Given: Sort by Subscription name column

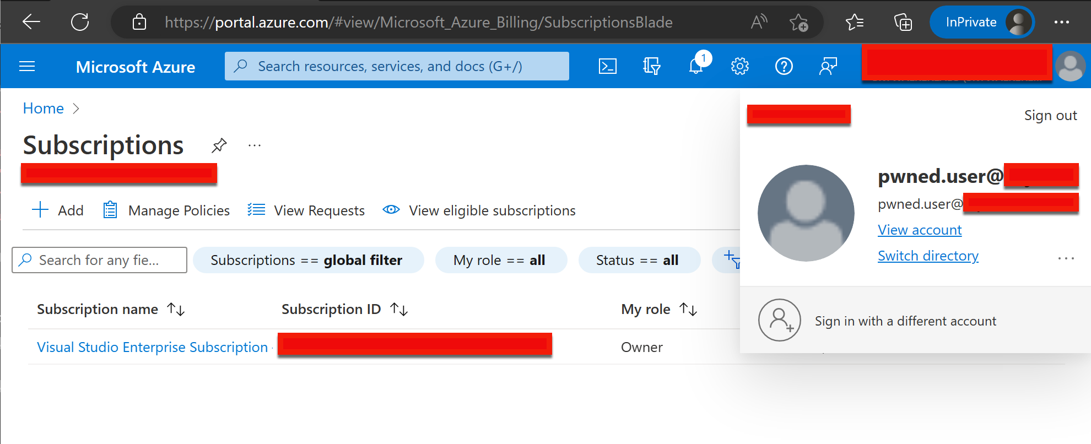Looking at the screenshot, I should coord(111,310).
